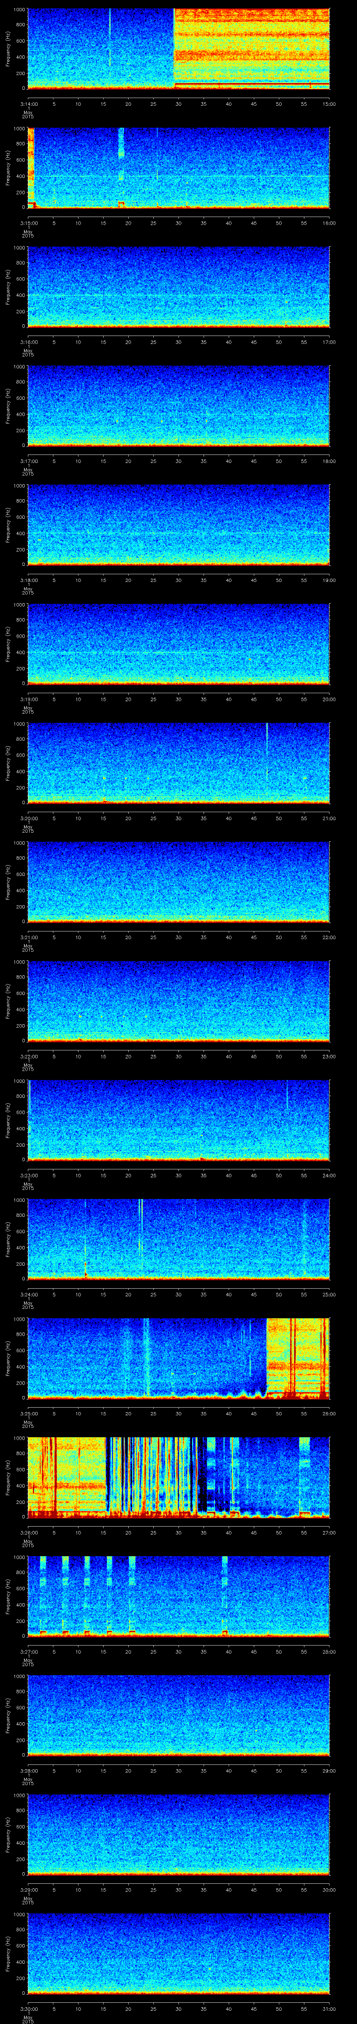Click Frequency (Hz) axis title of 3:14:00 plot

click(x=8, y=49)
